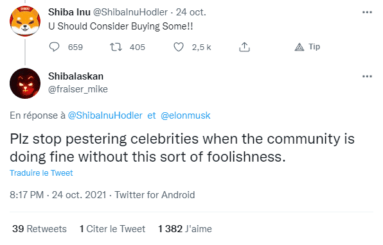
Task: Expand more options on Shibalaskan tweet
Action: (x=367, y=76)
